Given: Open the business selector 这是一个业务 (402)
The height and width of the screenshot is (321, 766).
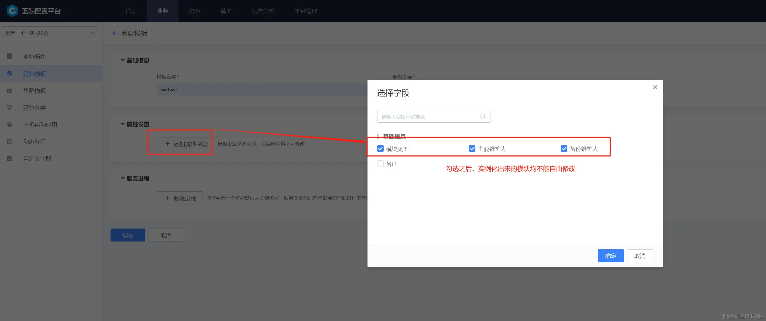Looking at the screenshot, I should pyautogui.click(x=50, y=33).
